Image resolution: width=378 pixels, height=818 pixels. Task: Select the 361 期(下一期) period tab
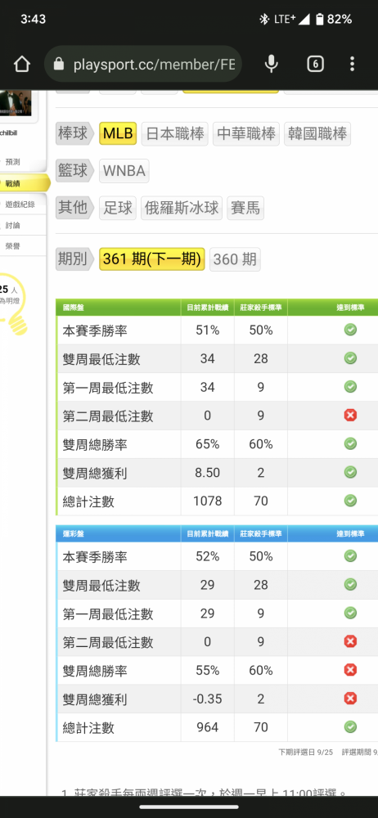click(x=152, y=259)
